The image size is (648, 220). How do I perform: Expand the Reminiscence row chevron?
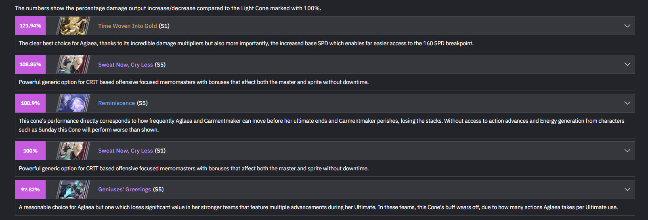[x=627, y=103]
